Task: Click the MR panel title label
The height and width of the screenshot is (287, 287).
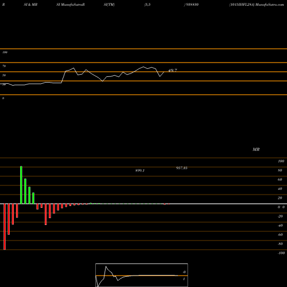Action: (x=256, y=149)
